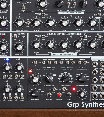Adjust the NOISE level knob
The width and height of the screenshot is (104, 117).
[x=4, y=23]
